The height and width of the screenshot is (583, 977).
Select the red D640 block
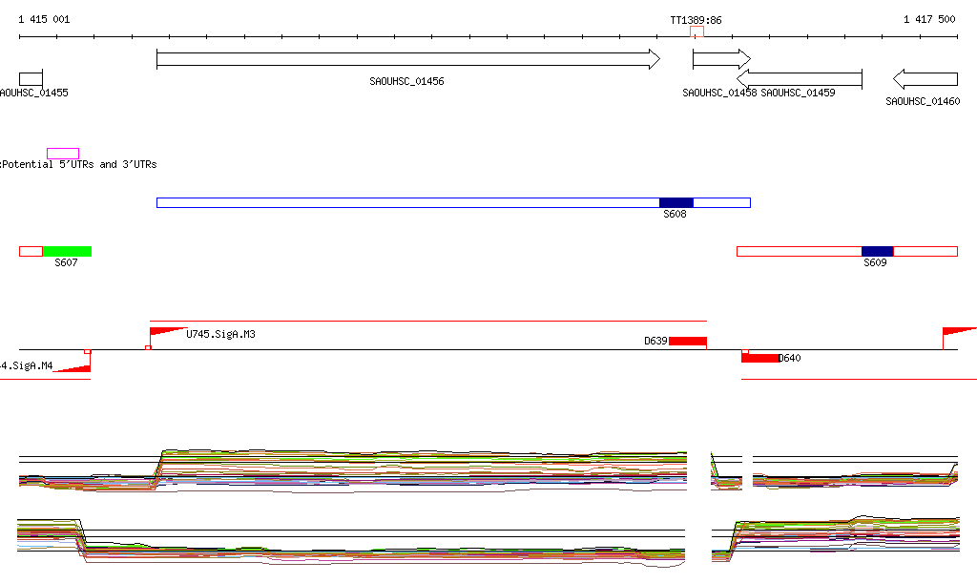[x=759, y=358]
